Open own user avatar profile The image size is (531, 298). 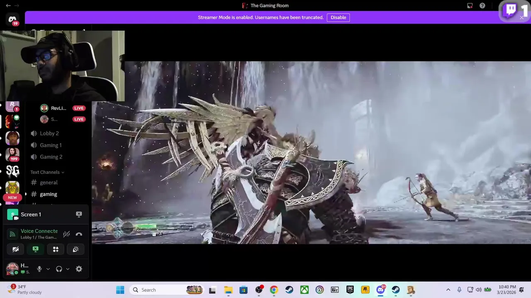tap(12, 268)
